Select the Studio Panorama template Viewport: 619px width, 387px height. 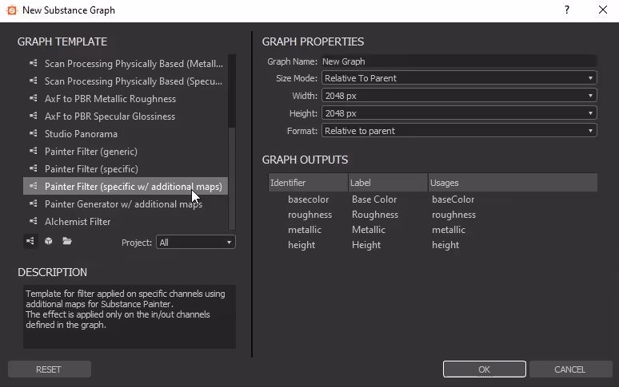click(x=126, y=134)
